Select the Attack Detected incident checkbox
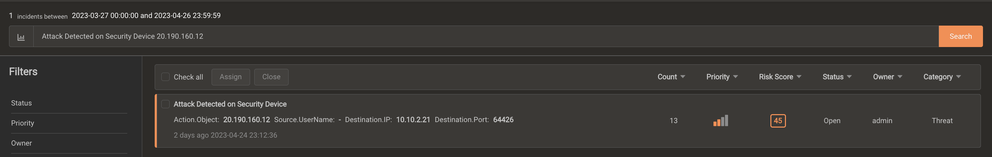992x157 pixels. tap(165, 104)
